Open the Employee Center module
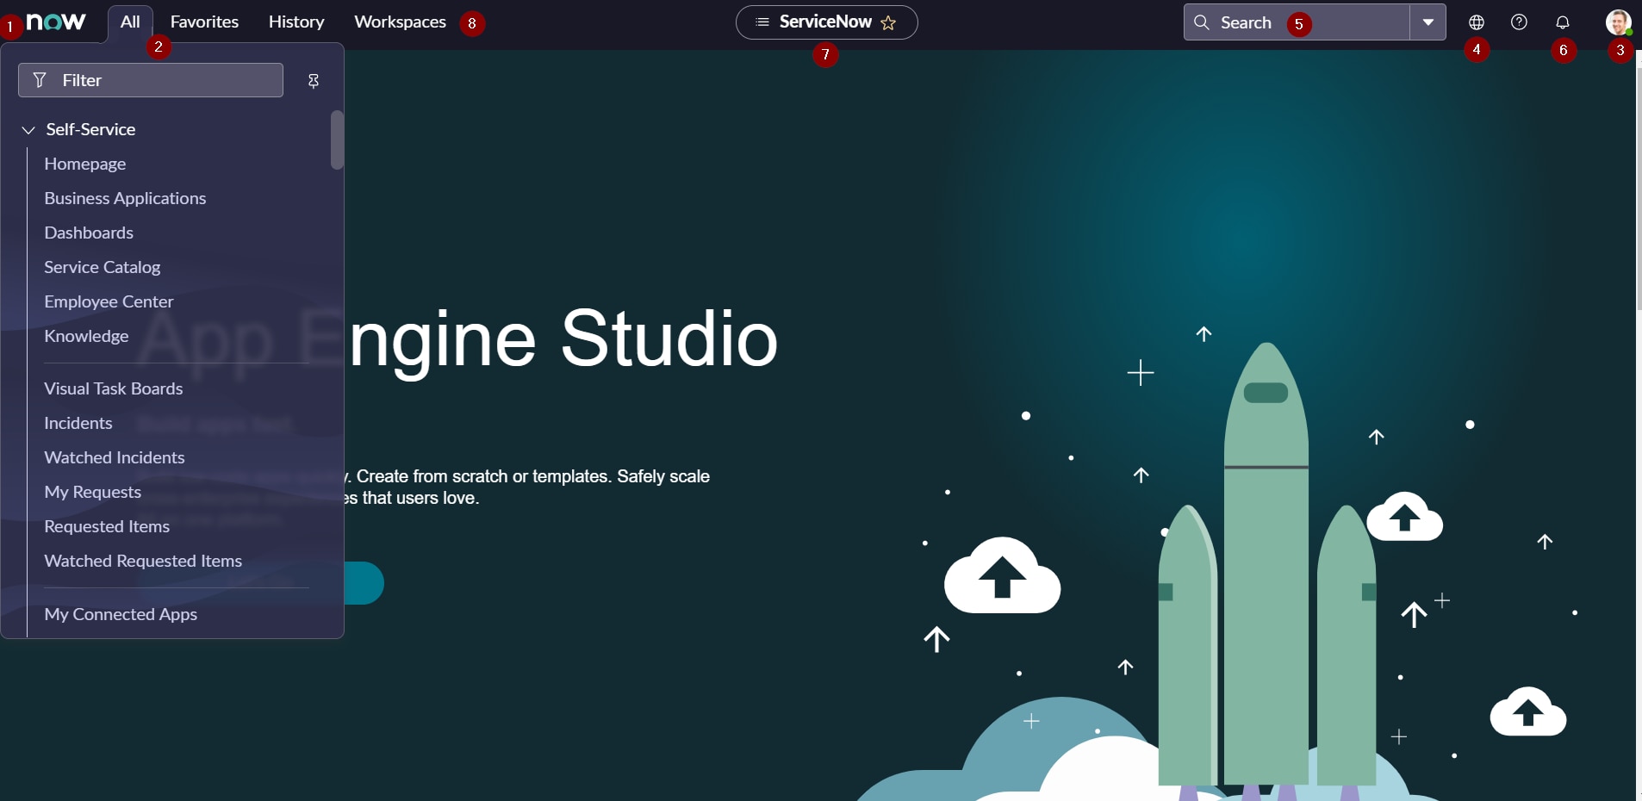 pyautogui.click(x=109, y=302)
